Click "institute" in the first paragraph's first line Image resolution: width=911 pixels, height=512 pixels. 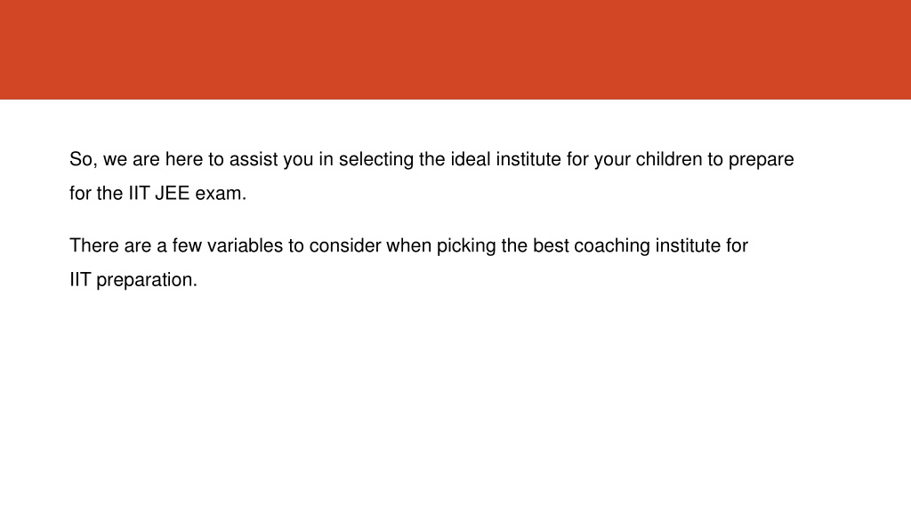pos(528,160)
